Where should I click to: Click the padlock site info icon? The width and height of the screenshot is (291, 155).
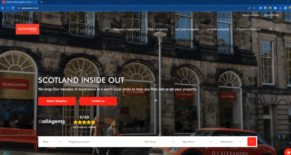[x=19, y=8]
